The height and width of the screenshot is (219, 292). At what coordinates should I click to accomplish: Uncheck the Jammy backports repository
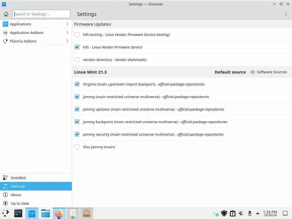click(77, 122)
